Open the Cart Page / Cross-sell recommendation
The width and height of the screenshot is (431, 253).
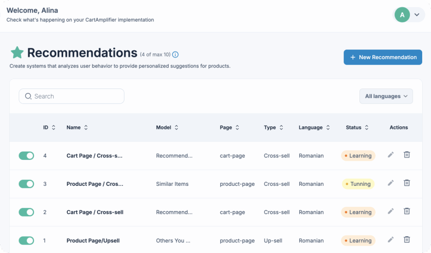coord(95,212)
